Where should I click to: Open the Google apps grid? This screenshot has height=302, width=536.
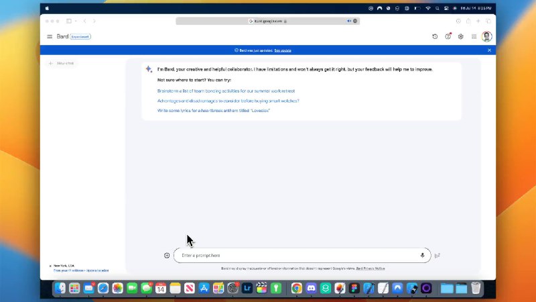[474, 36]
